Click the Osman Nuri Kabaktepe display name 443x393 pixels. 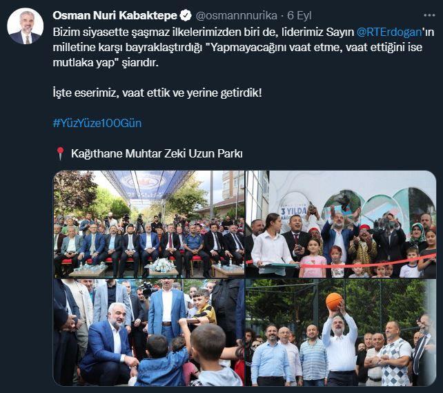115,16
